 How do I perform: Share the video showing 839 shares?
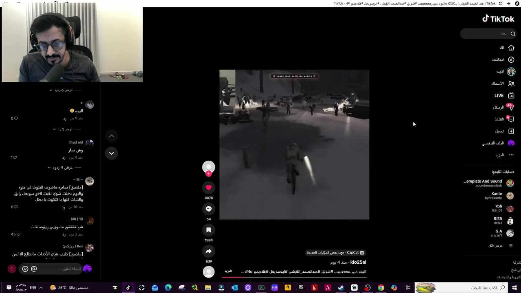(x=208, y=251)
